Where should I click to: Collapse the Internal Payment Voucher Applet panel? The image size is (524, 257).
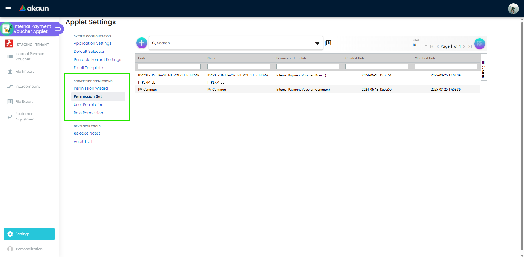(58, 29)
